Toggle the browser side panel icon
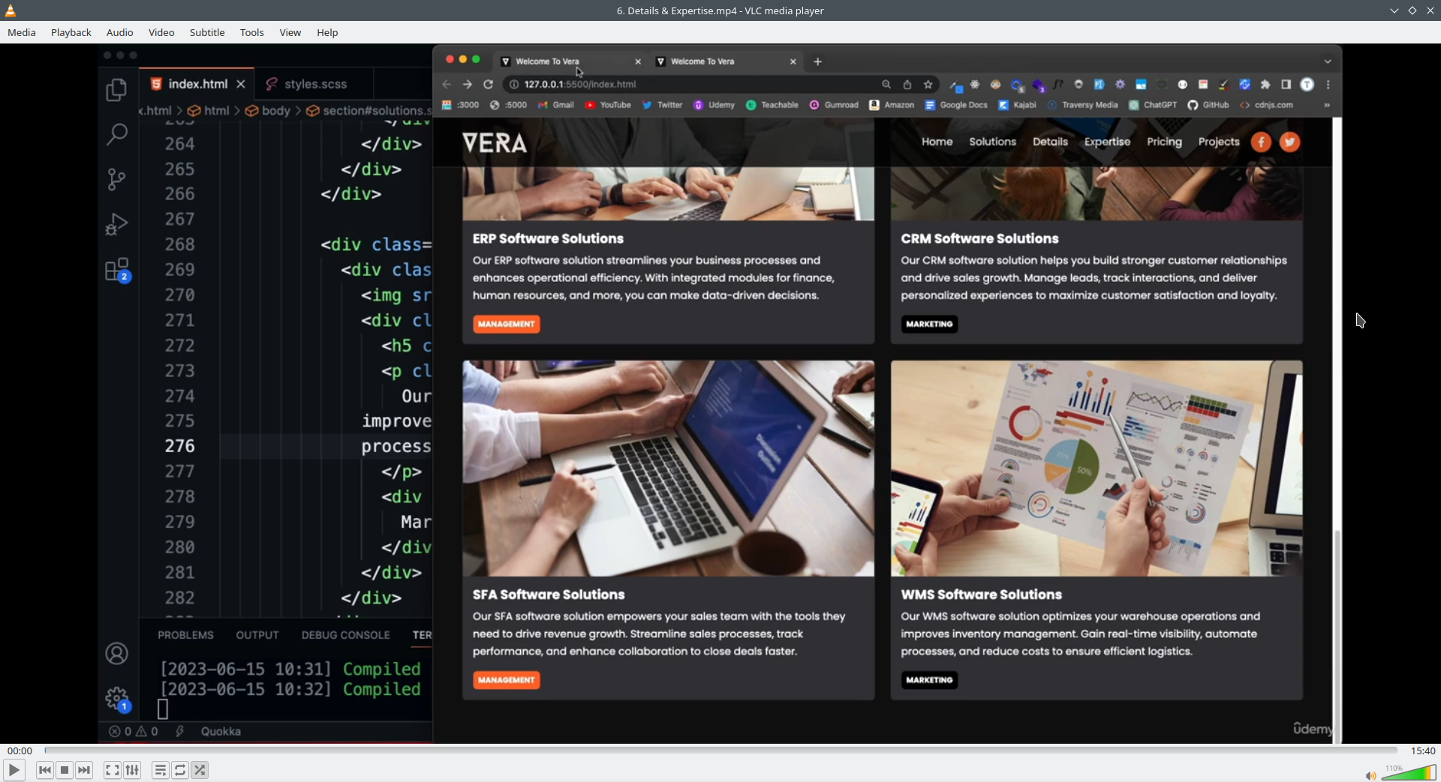Screen dimensions: 1441x782 [x=1286, y=85]
